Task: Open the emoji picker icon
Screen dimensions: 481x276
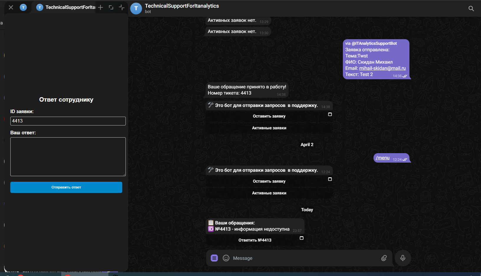Action: coord(226,258)
